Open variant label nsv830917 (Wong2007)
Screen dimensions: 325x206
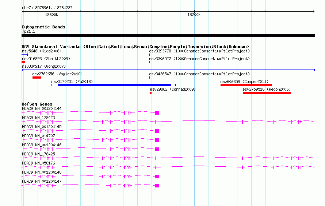44,66
